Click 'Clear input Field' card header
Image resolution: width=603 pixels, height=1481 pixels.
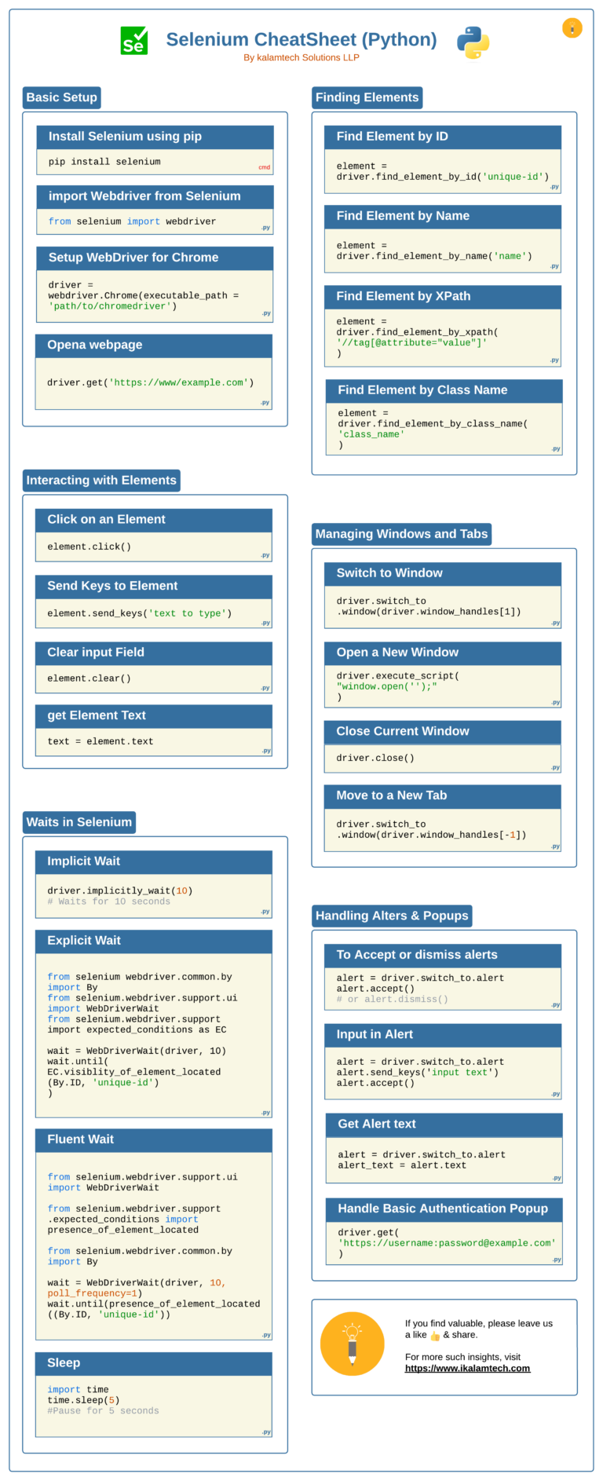click(154, 653)
